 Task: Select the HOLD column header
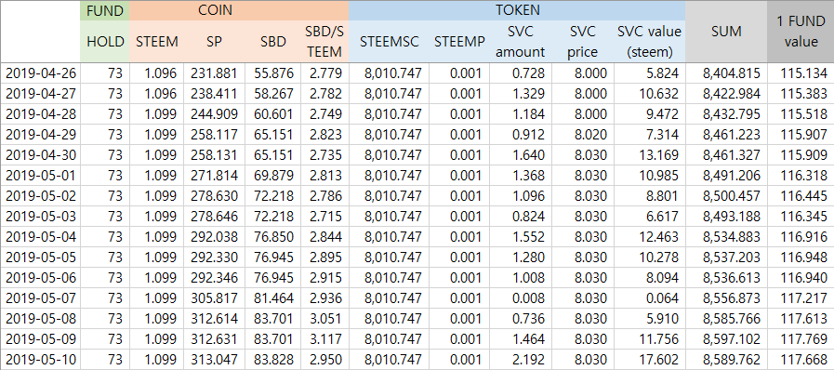tap(105, 42)
